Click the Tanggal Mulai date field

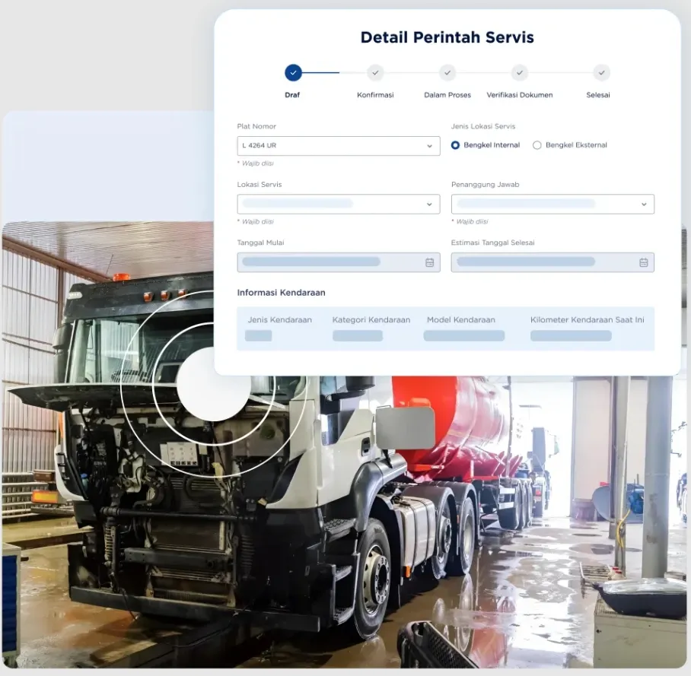pos(339,262)
